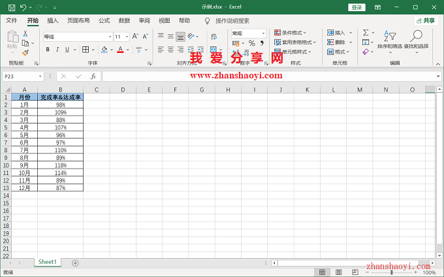
Task: Click the Undo arrow icon
Action: pos(24,7)
